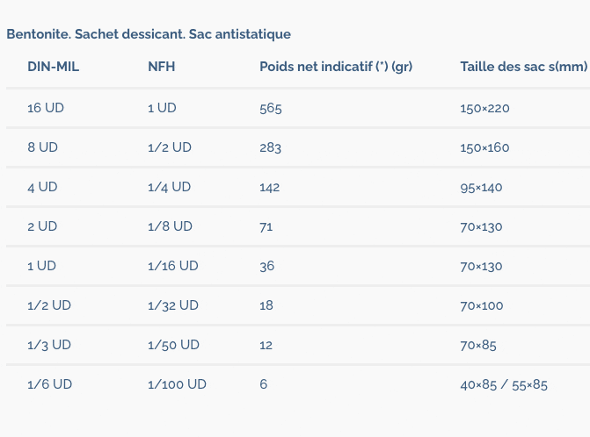The height and width of the screenshot is (437, 590).
Task: Click the Taille des sacs column header
Action: click(x=523, y=67)
